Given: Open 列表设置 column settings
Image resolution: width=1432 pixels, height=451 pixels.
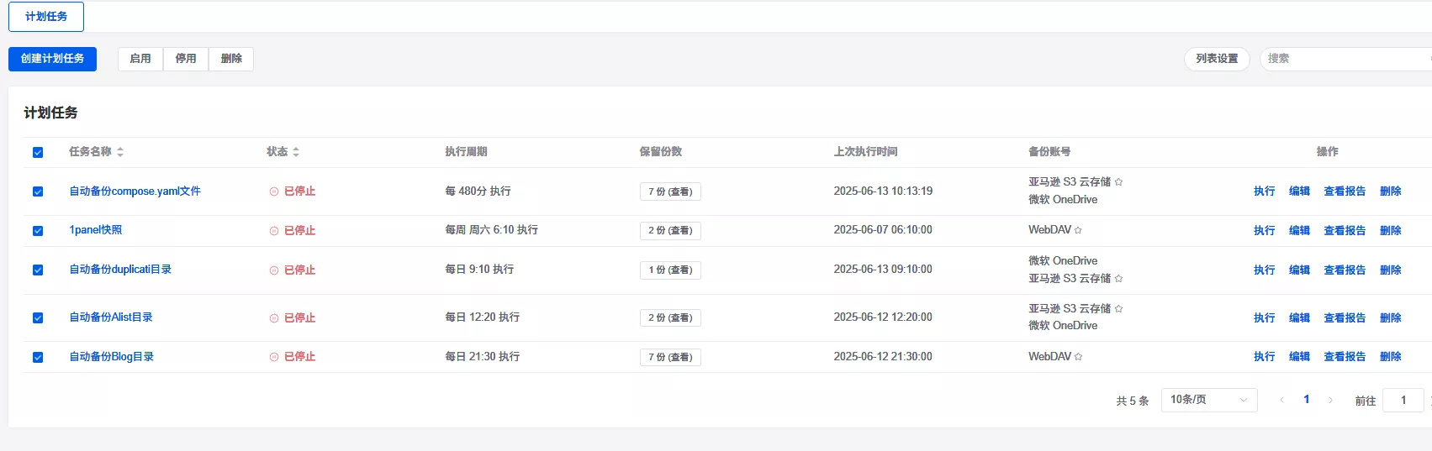Looking at the screenshot, I should pyautogui.click(x=1217, y=59).
